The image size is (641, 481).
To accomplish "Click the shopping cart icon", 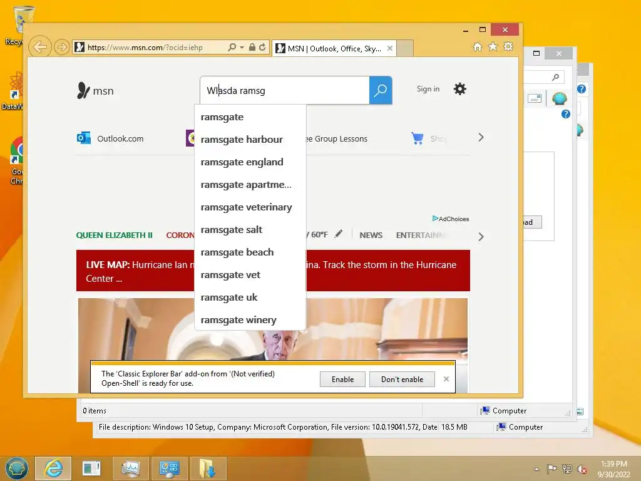I will [x=418, y=138].
